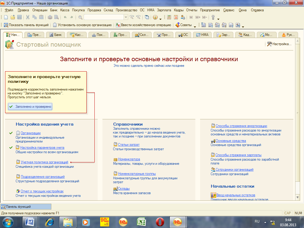Open the Производство menu
The height and width of the screenshot is (228, 304).
coord(126,10)
